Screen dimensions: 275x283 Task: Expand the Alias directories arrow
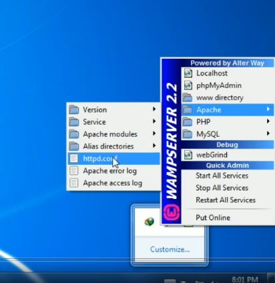[154, 146]
